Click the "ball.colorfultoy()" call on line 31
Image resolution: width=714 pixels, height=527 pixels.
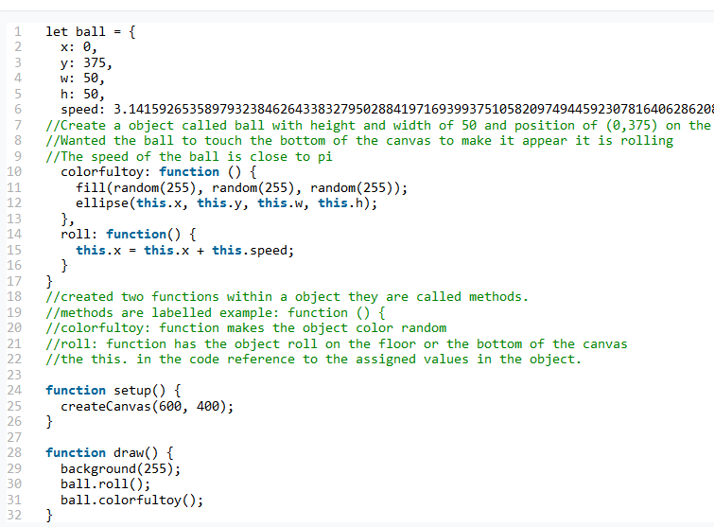131,500
